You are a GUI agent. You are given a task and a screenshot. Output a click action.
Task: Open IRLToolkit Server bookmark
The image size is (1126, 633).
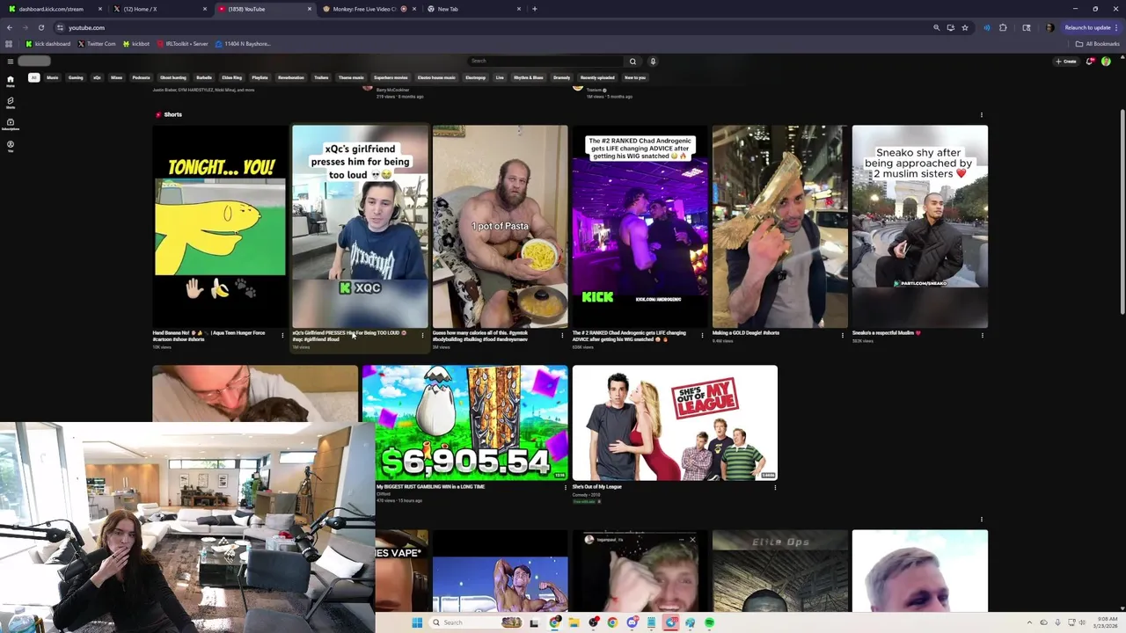(x=183, y=44)
